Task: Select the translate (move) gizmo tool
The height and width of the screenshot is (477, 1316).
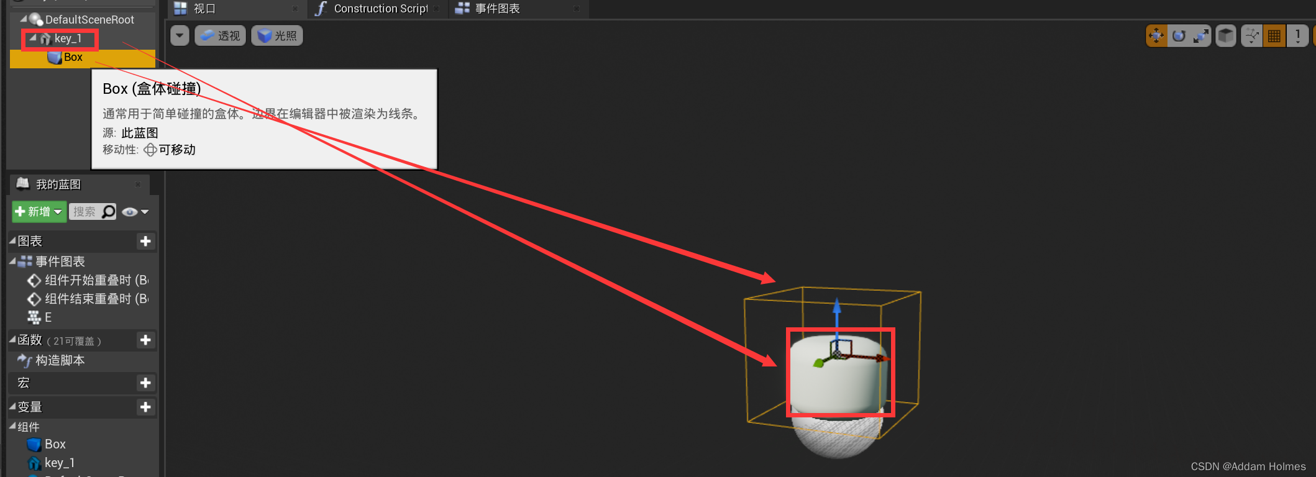Action: [x=1156, y=35]
